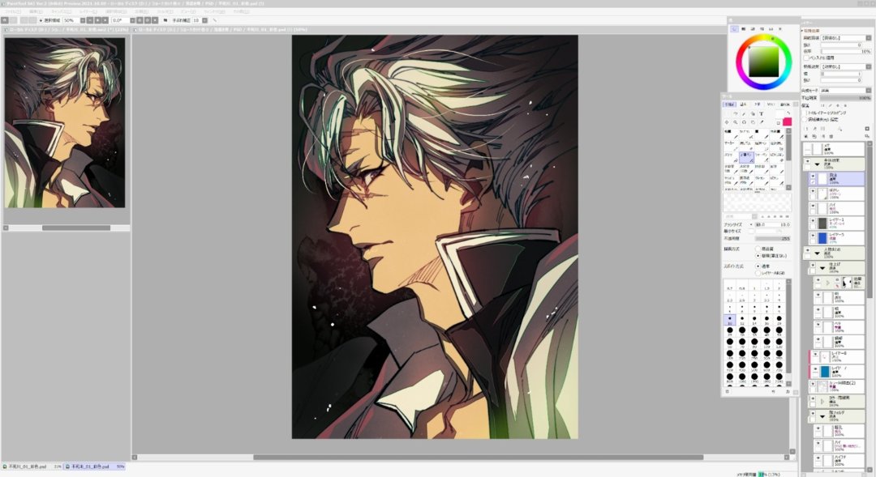Switch to bottom file tab showing 31%
This screenshot has height=477, width=876.
click(32, 466)
